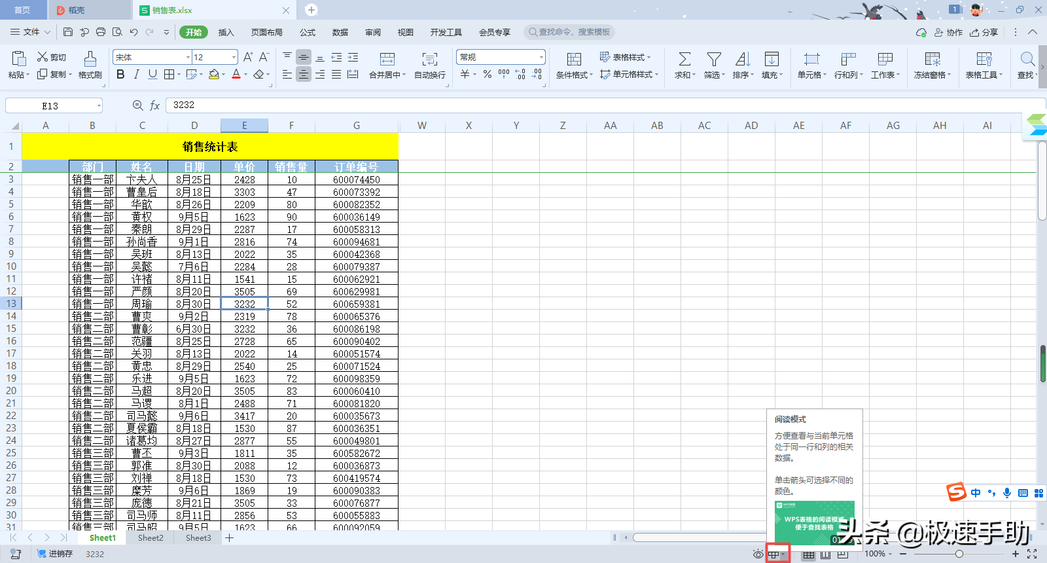Open the font size dropdown 12

pos(234,58)
